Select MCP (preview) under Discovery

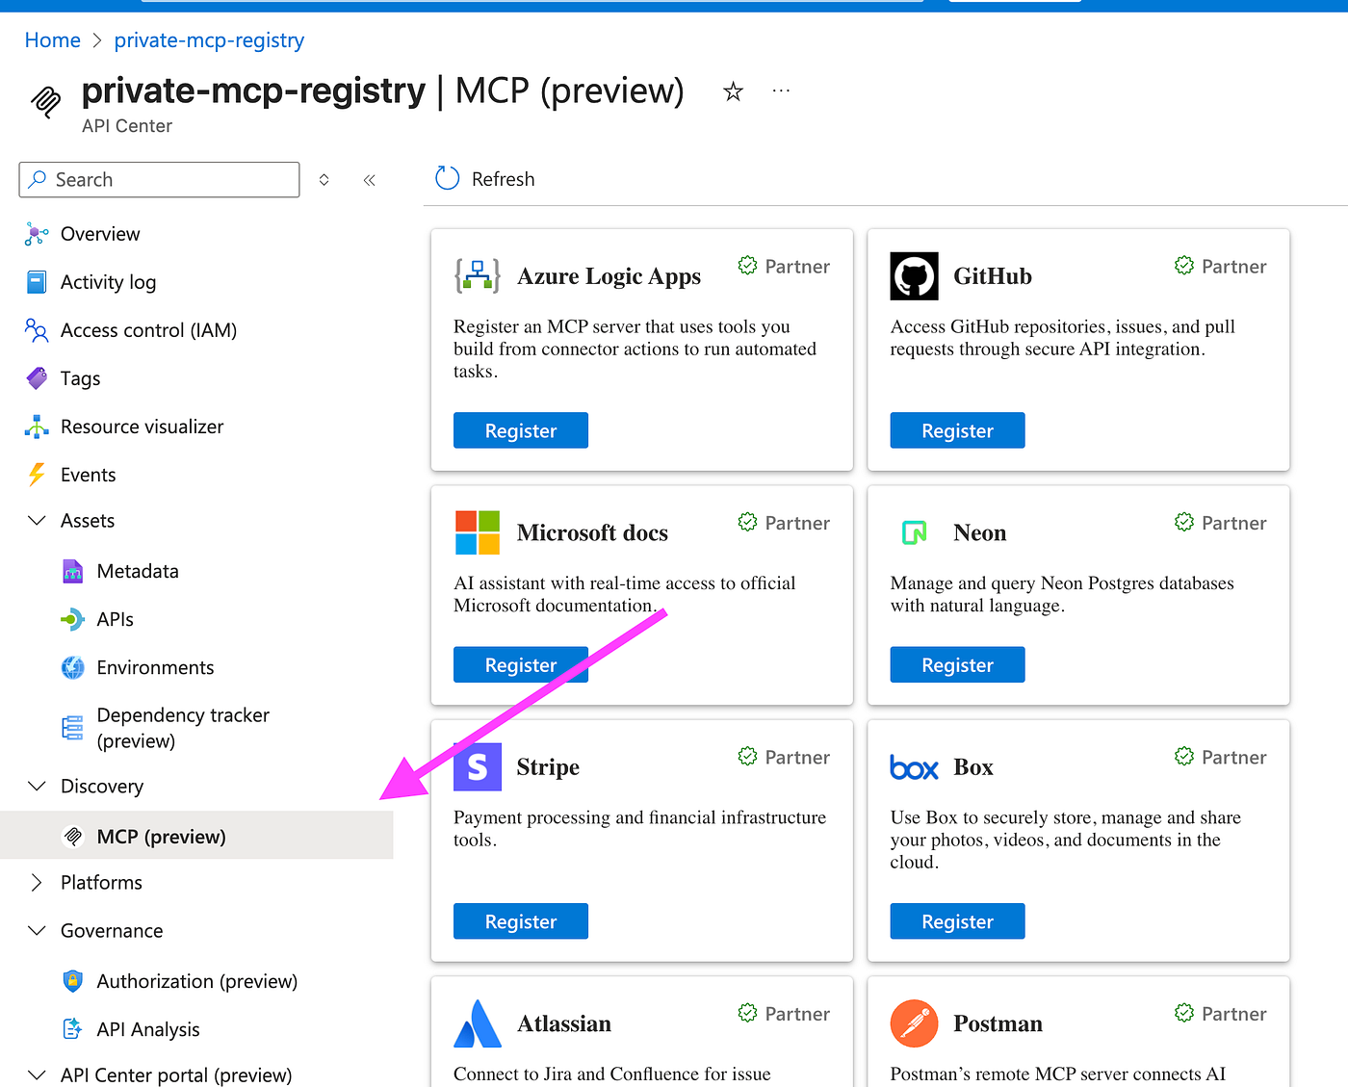pyautogui.click(x=161, y=836)
